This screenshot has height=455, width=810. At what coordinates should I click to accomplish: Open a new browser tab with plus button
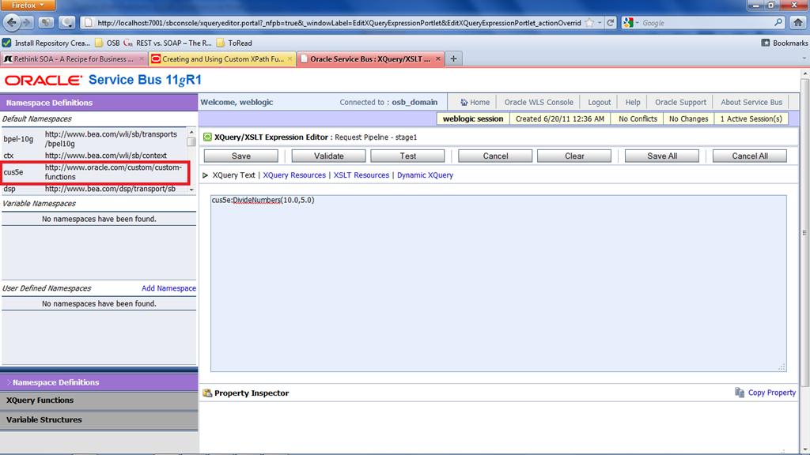point(453,58)
